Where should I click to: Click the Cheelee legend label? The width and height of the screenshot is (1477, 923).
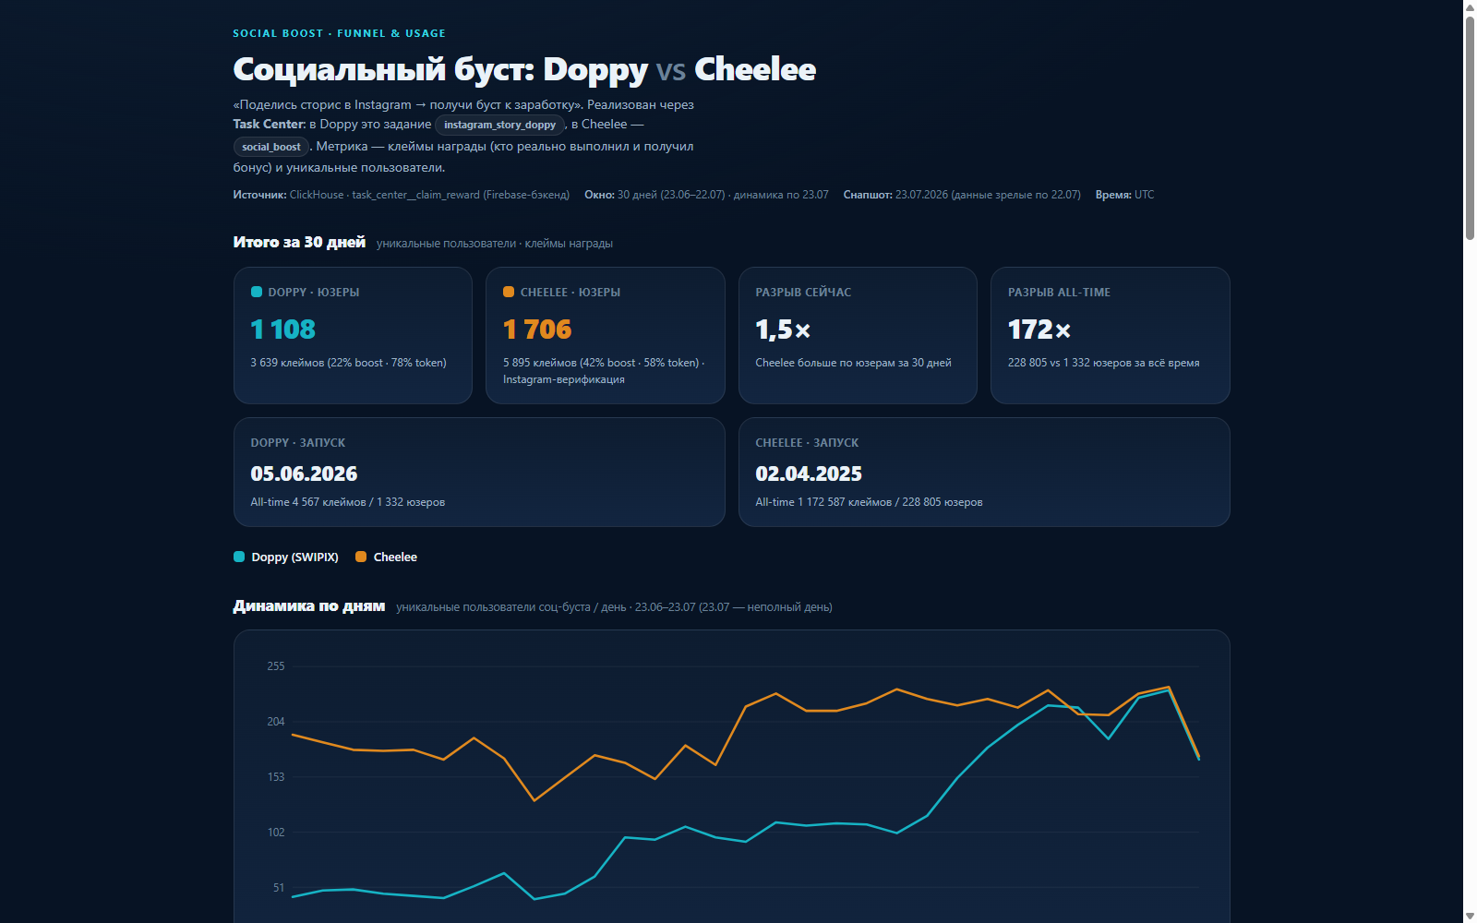395,557
